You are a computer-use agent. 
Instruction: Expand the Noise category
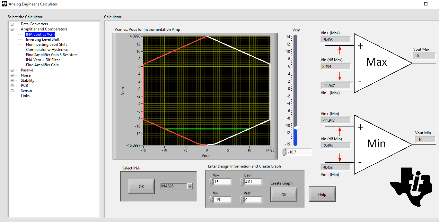point(12,75)
